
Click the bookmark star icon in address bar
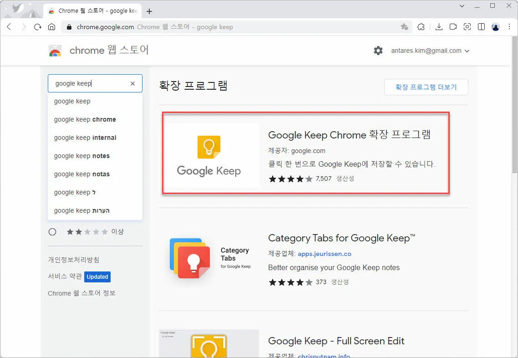point(404,27)
